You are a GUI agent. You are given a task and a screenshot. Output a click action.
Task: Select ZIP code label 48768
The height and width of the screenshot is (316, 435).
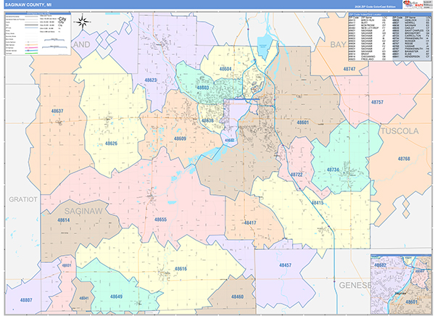pyautogui.click(x=404, y=159)
